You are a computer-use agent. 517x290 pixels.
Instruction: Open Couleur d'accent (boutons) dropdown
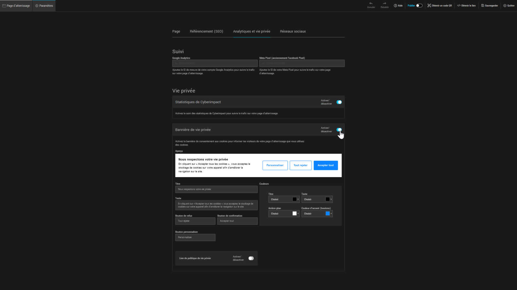(x=317, y=214)
